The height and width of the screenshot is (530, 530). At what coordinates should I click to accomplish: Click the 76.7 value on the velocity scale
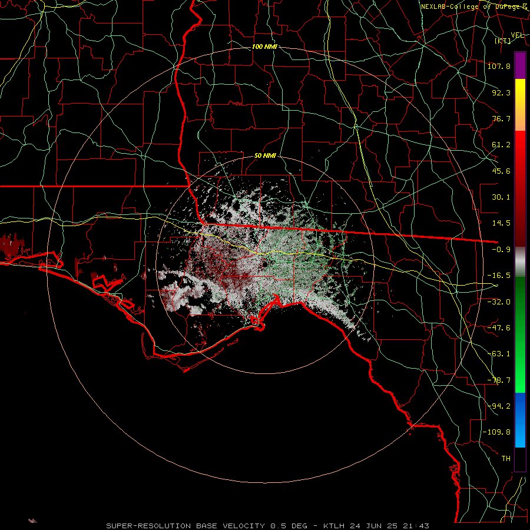coord(501,118)
